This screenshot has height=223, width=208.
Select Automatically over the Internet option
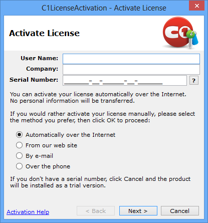(66, 135)
